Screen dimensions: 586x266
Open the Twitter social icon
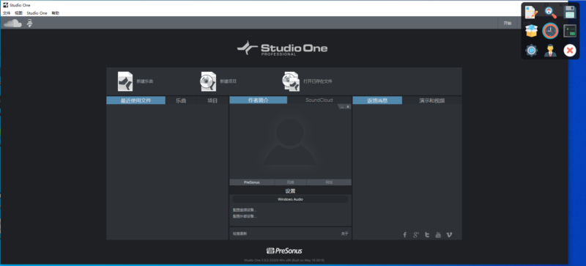pyautogui.click(x=427, y=235)
